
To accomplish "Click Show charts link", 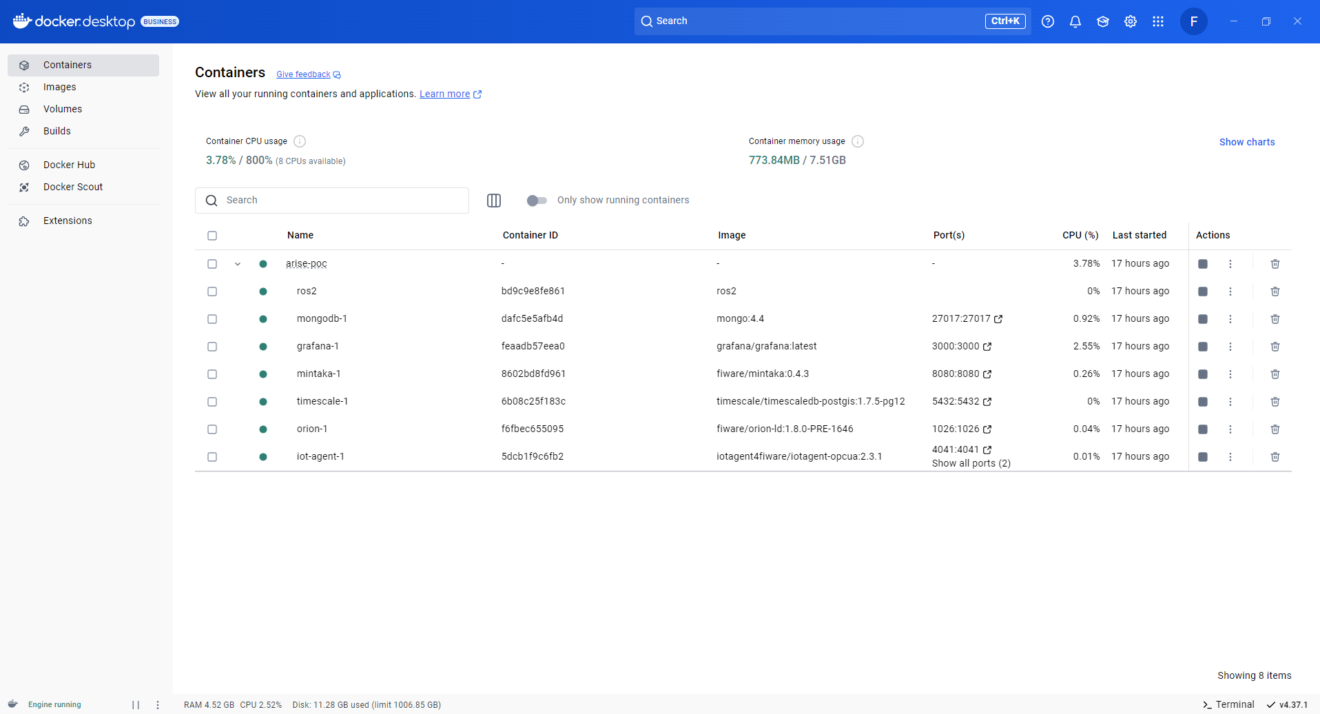I will [x=1247, y=143].
